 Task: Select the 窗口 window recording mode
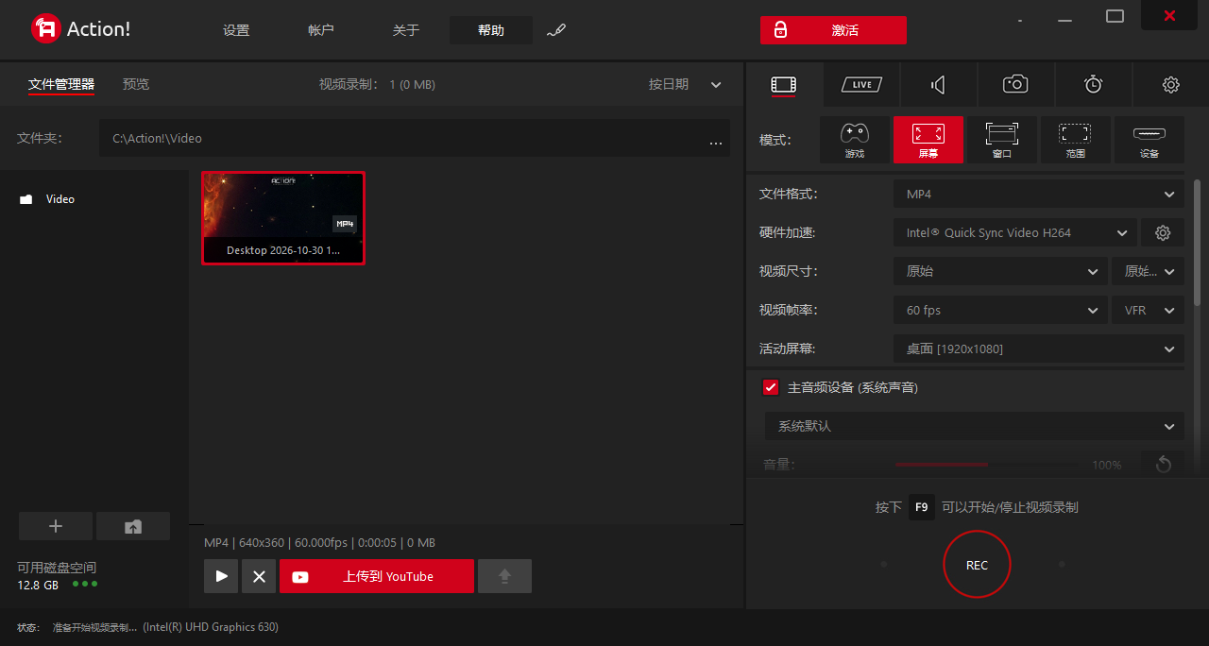pyautogui.click(x=1002, y=140)
